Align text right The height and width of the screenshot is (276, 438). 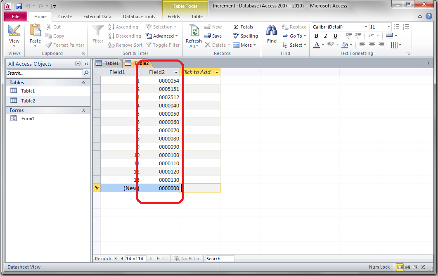[381, 45]
